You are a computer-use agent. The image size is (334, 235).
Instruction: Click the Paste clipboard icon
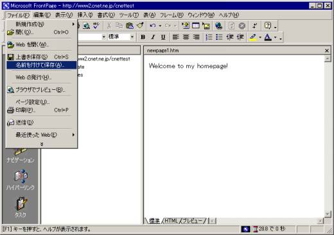point(130,26)
